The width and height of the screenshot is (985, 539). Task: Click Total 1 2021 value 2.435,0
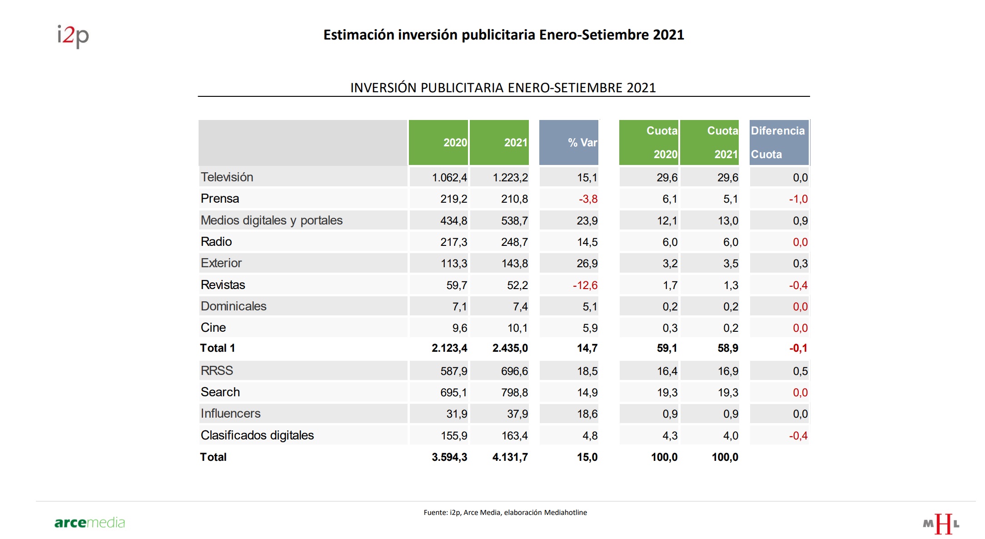pyautogui.click(x=510, y=348)
